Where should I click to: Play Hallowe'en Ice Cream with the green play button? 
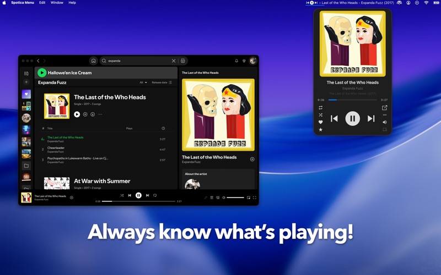tap(42, 73)
